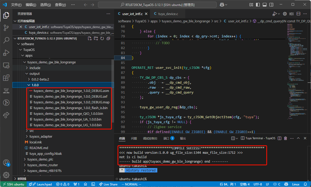Screen dimensions: 311x187
Task: Click the Run or Debug icon in the editor toolbar
Action: 275,14
